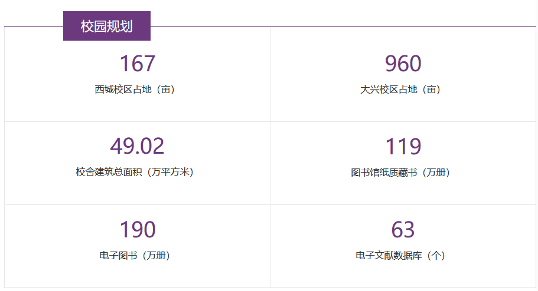The image size is (538, 291).
Task: Select the number 960
Action: [x=403, y=64]
